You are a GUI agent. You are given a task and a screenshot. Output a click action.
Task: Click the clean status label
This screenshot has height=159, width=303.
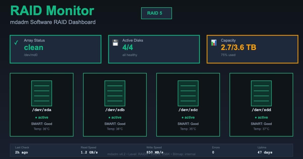pos(34,47)
